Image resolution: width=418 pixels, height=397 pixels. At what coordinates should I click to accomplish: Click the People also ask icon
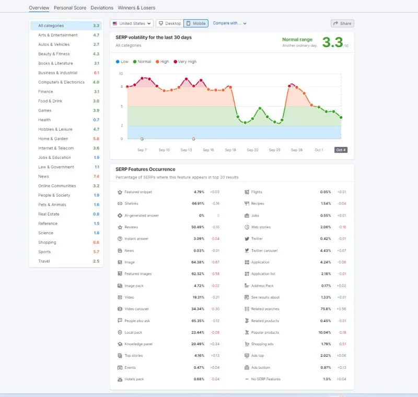120,321
